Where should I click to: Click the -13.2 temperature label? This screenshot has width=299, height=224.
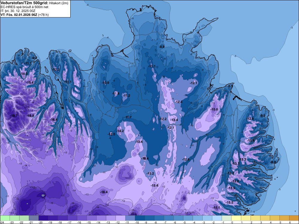(150, 174)
